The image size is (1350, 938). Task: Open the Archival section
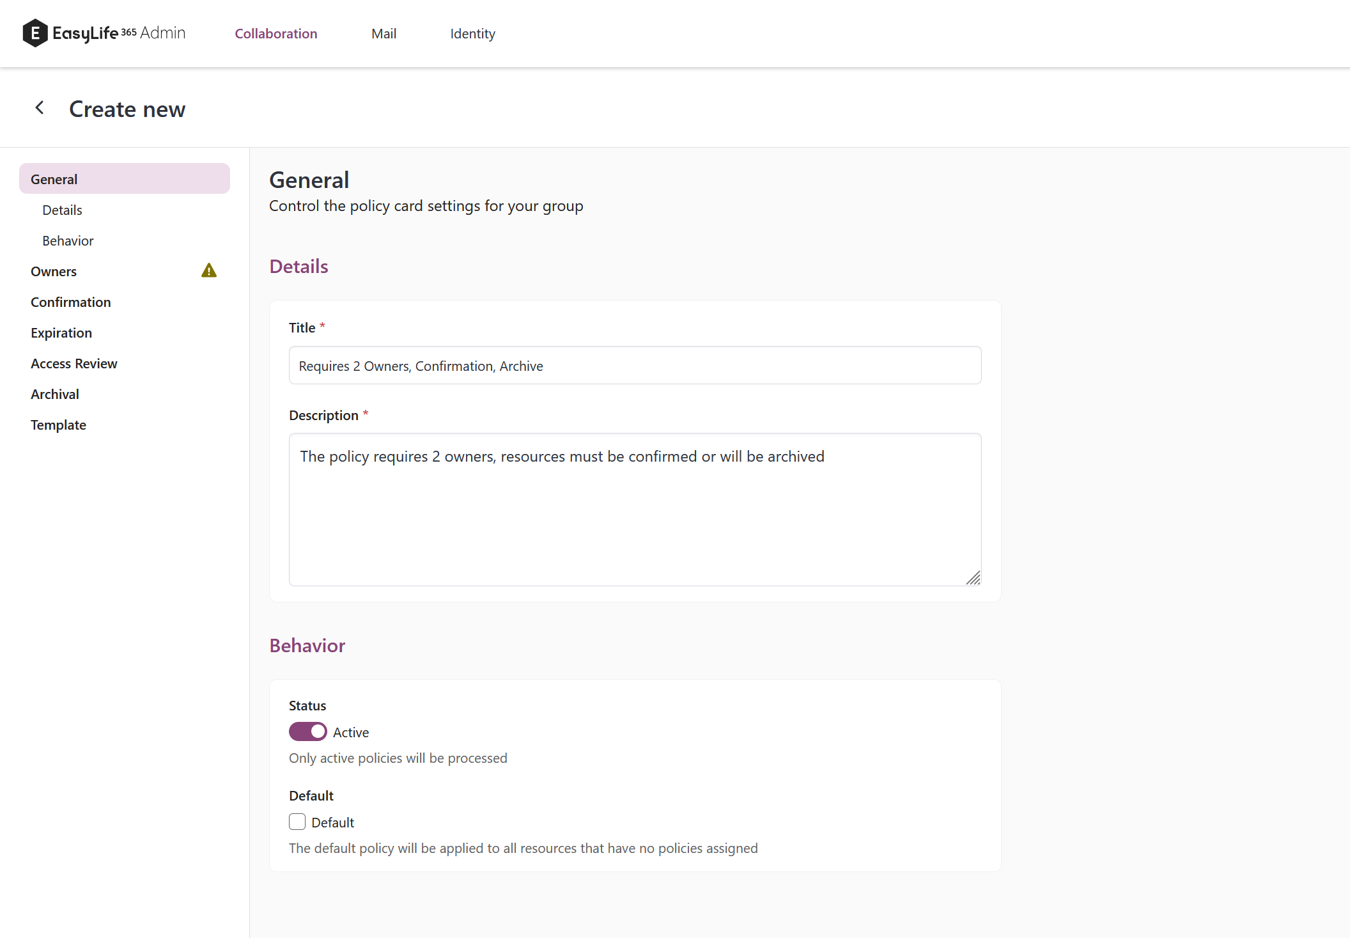click(x=55, y=395)
